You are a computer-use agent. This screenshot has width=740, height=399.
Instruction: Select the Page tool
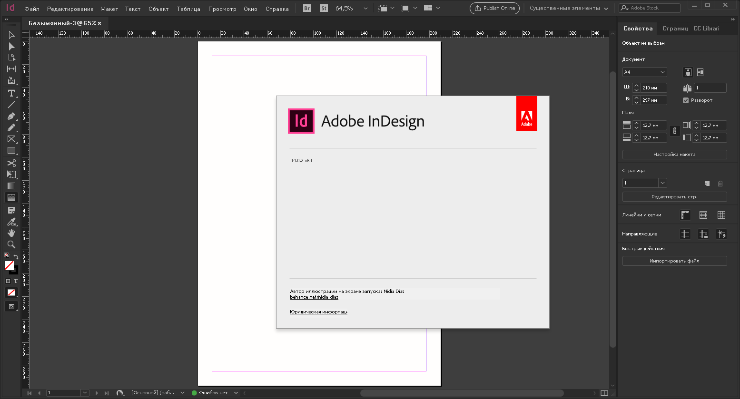point(11,58)
